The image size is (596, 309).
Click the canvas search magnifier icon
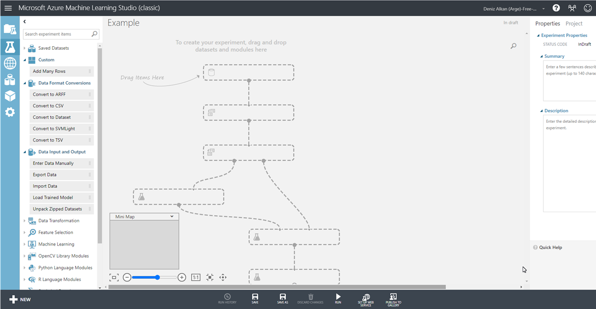pos(513,46)
